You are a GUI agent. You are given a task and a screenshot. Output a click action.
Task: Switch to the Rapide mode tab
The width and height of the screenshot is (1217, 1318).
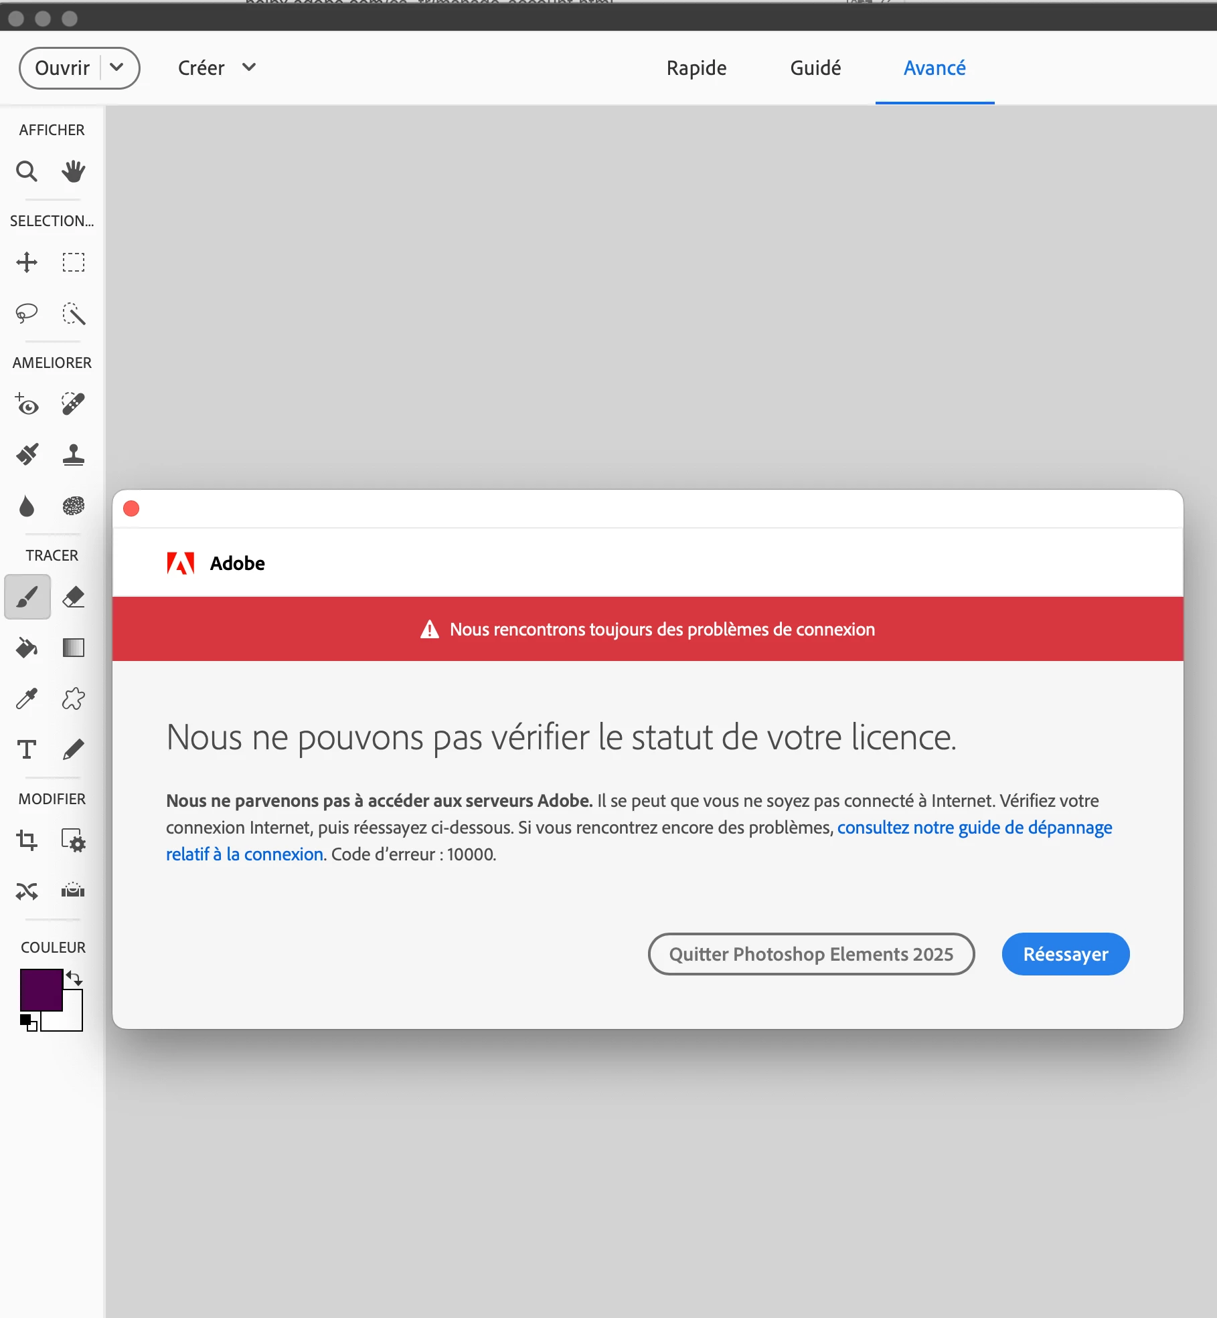[x=696, y=68]
